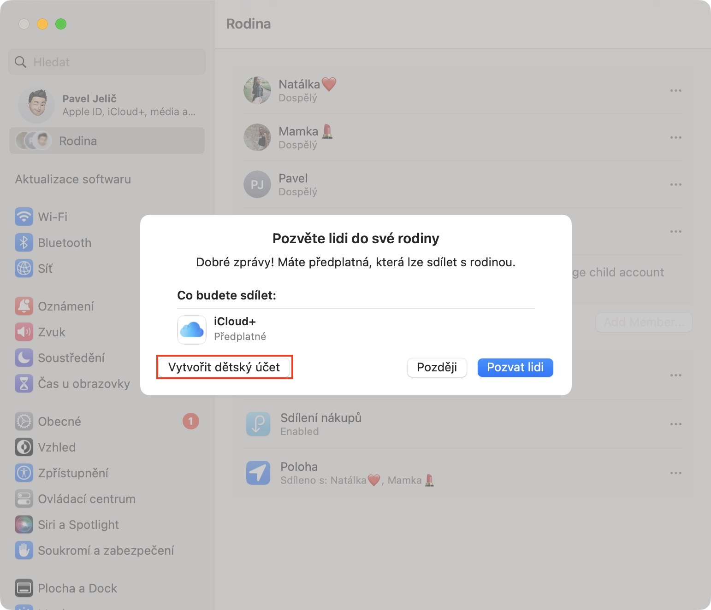This screenshot has width=711, height=610.
Task: Click Vytvořit dětský účet button
Action: point(224,367)
